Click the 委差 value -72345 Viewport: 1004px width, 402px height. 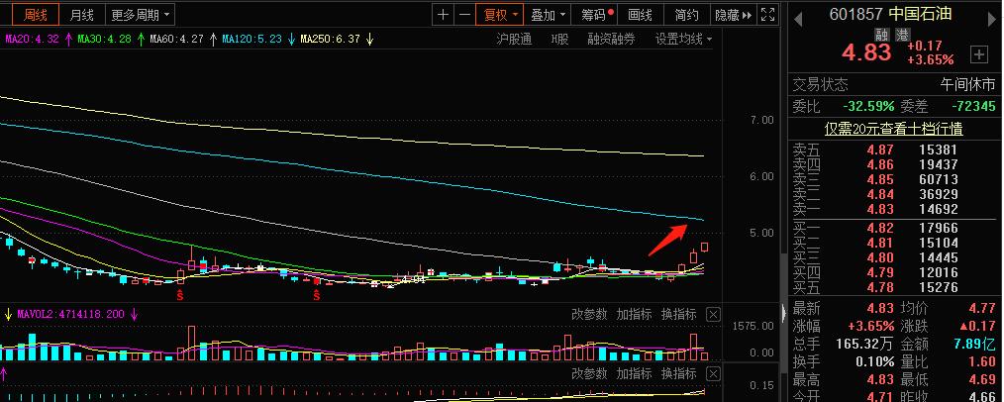973,106
